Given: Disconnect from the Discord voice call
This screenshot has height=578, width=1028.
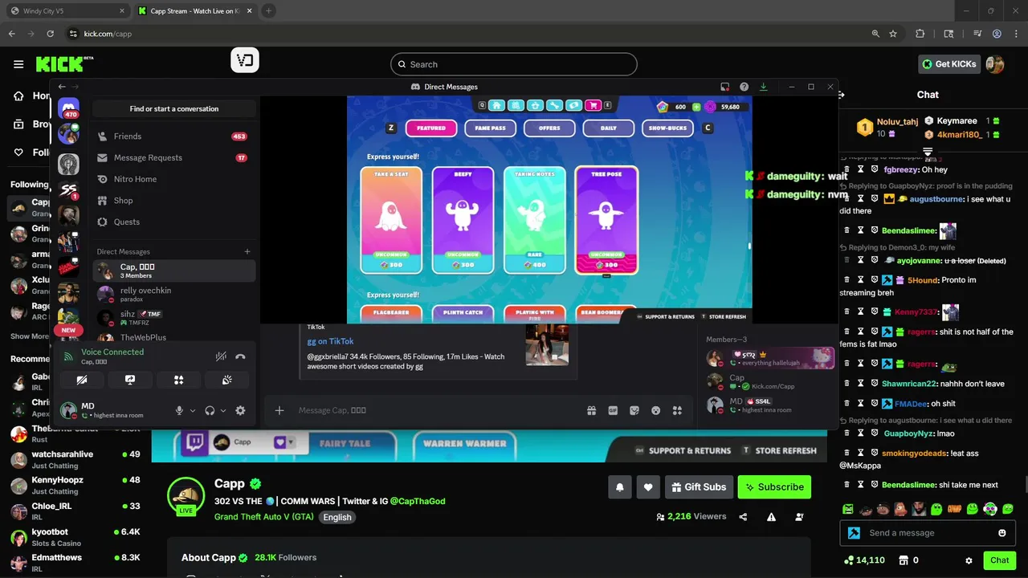Looking at the screenshot, I should (x=240, y=356).
